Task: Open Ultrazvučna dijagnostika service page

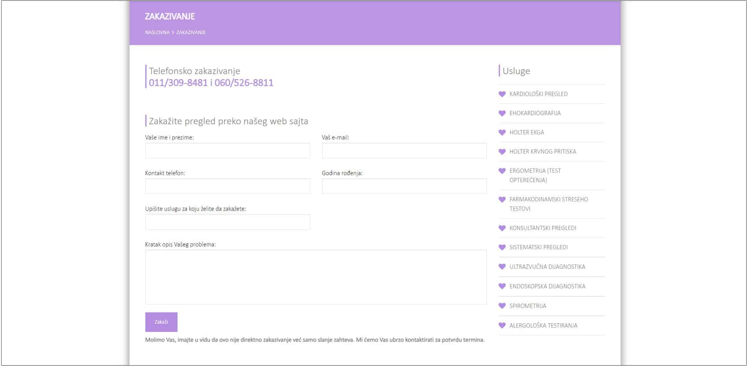Action: 547,267
